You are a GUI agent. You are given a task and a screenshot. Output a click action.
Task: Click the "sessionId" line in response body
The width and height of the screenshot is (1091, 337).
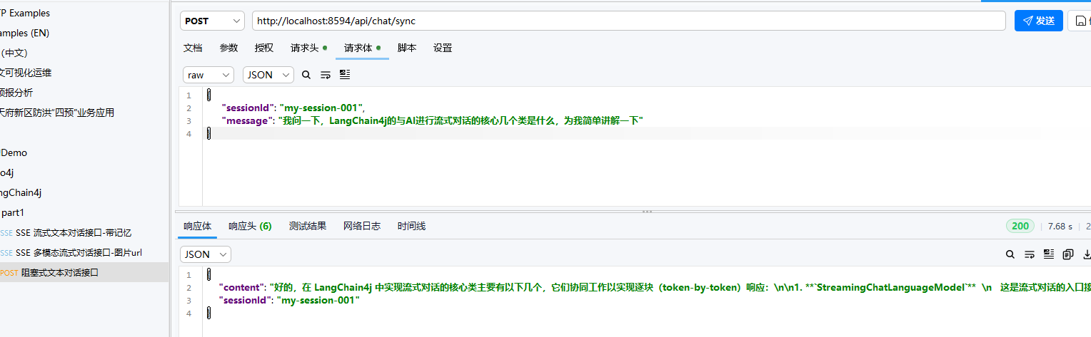coord(289,301)
